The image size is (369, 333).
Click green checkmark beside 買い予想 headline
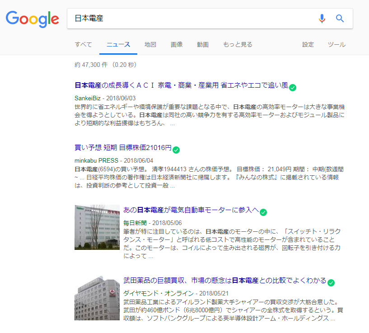coord(176,150)
